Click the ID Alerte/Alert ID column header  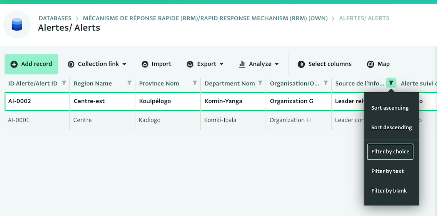tap(33, 83)
